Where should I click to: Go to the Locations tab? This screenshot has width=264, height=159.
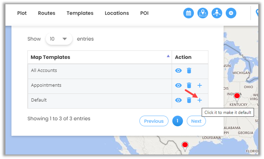117,13
